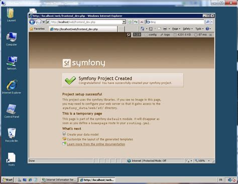The image size is (238, 184).
Task: Click the 'Internet | Protected Mode: Off' status
Action: pyautogui.click(x=147, y=161)
